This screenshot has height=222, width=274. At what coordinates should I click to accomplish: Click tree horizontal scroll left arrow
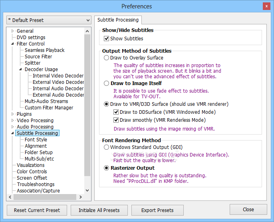pyautogui.click(x=10, y=197)
